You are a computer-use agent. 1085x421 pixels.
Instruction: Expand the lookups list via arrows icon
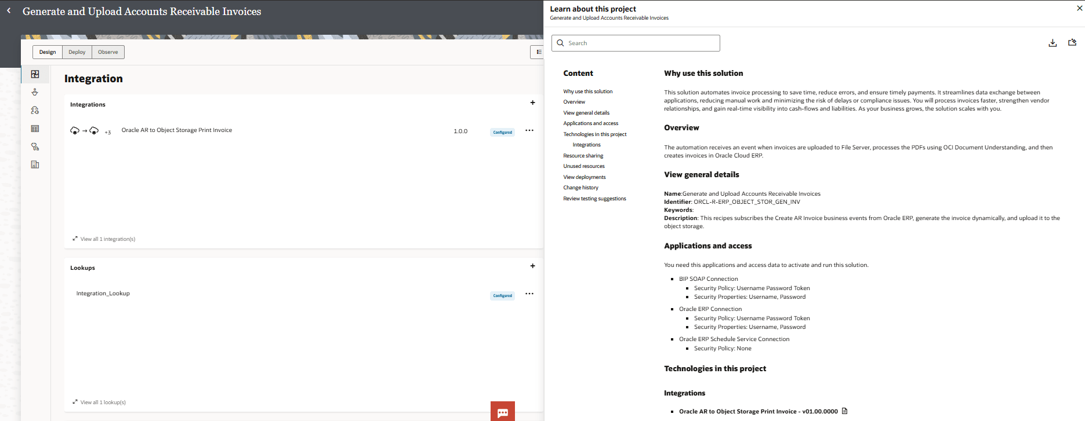pos(75,401)
